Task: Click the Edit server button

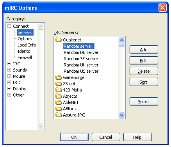Action: pos(144,61)
